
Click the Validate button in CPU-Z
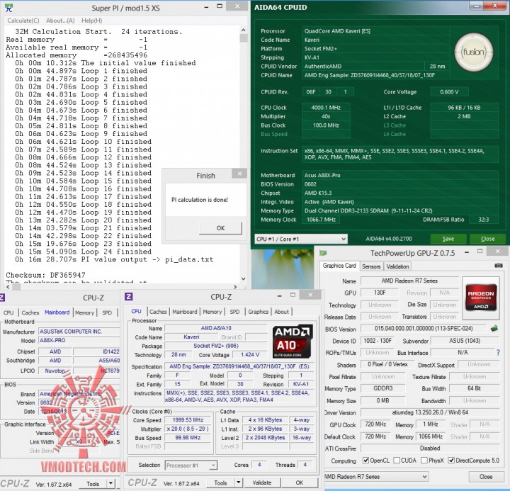point(262,482)
